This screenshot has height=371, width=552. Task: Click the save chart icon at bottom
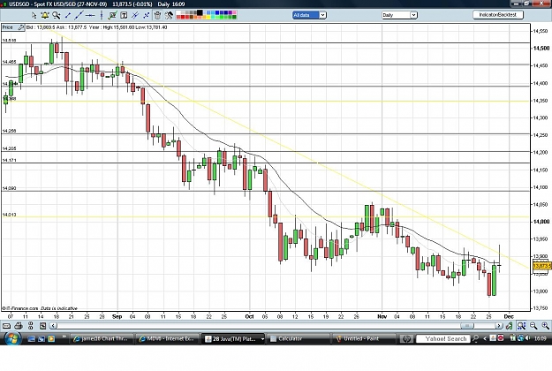pyautogui.click(x=42, y=326)
